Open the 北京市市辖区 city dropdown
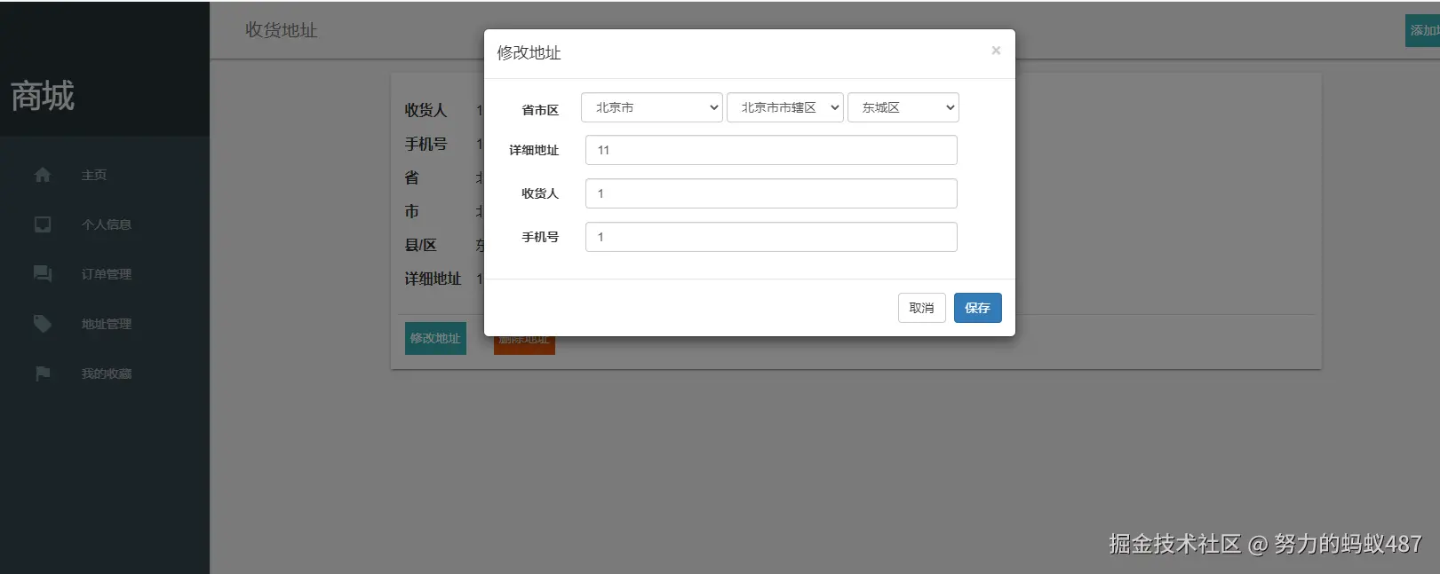This screenshot has height=574, width=1440. (x=785, y=107)
